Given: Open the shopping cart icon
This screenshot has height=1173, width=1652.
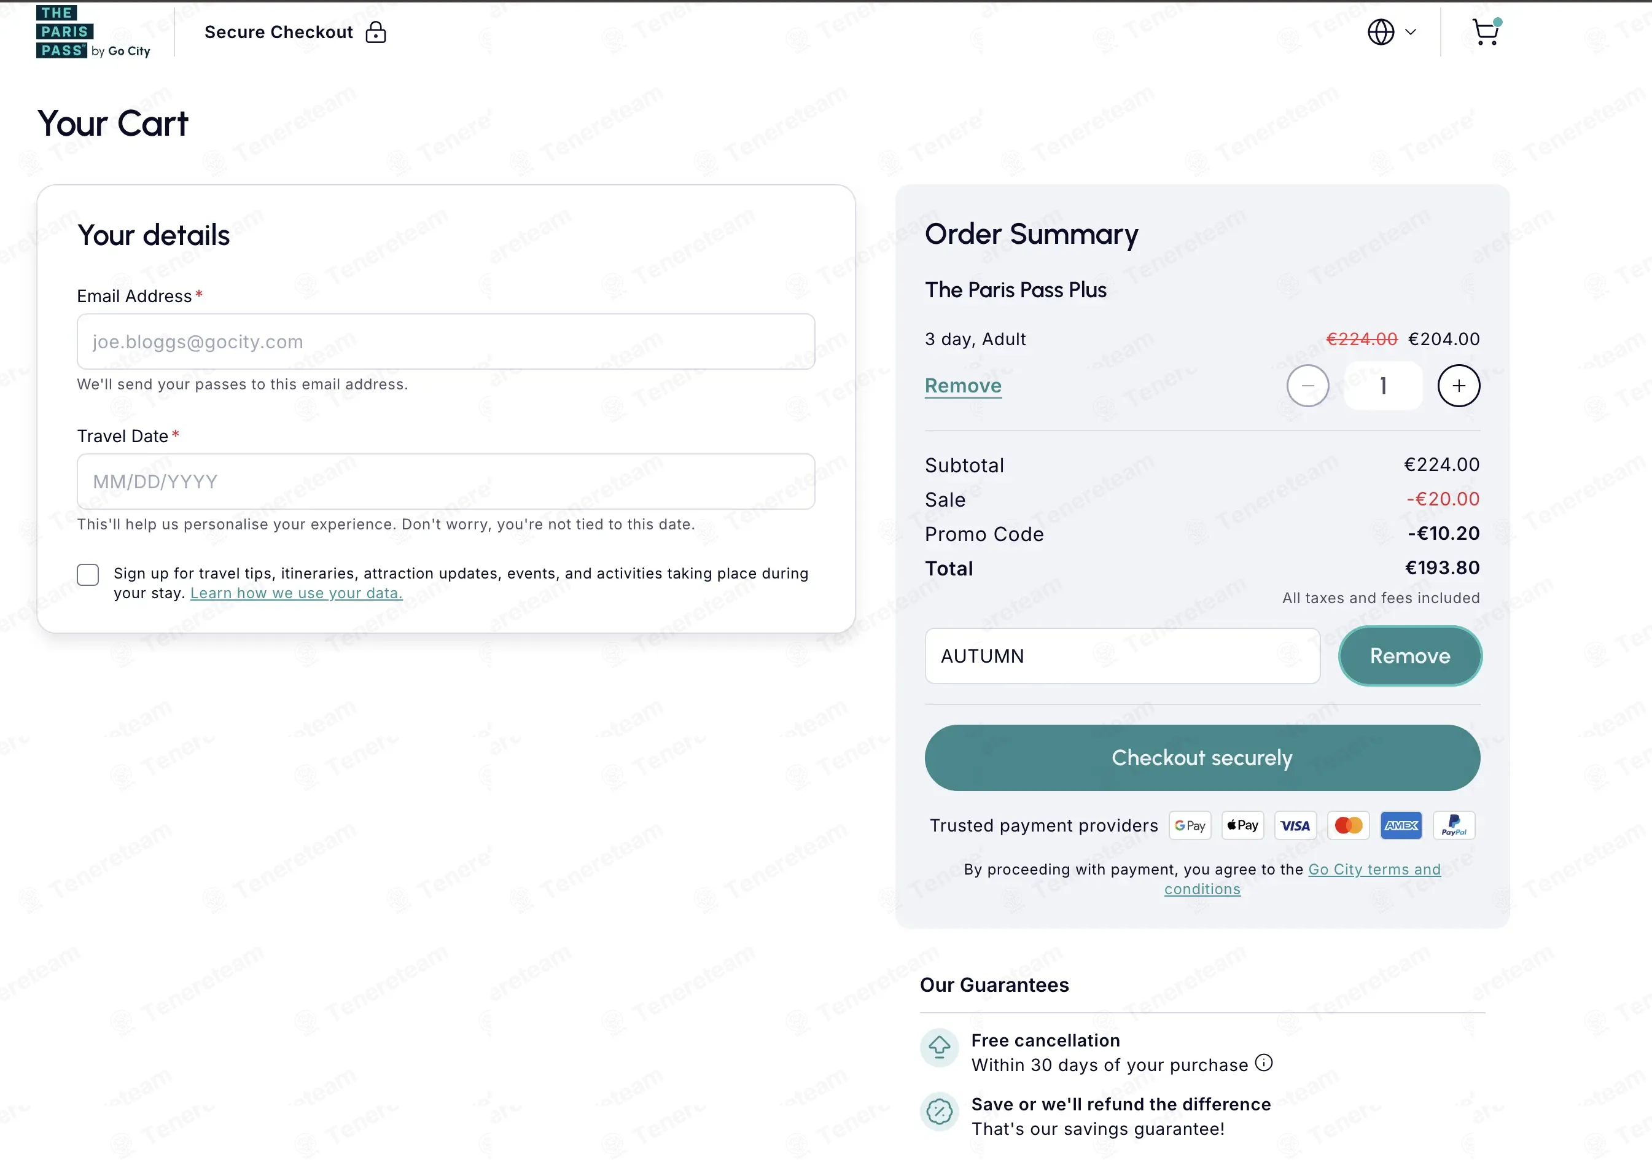Looking at the screenshot, I should (1485, 33).
